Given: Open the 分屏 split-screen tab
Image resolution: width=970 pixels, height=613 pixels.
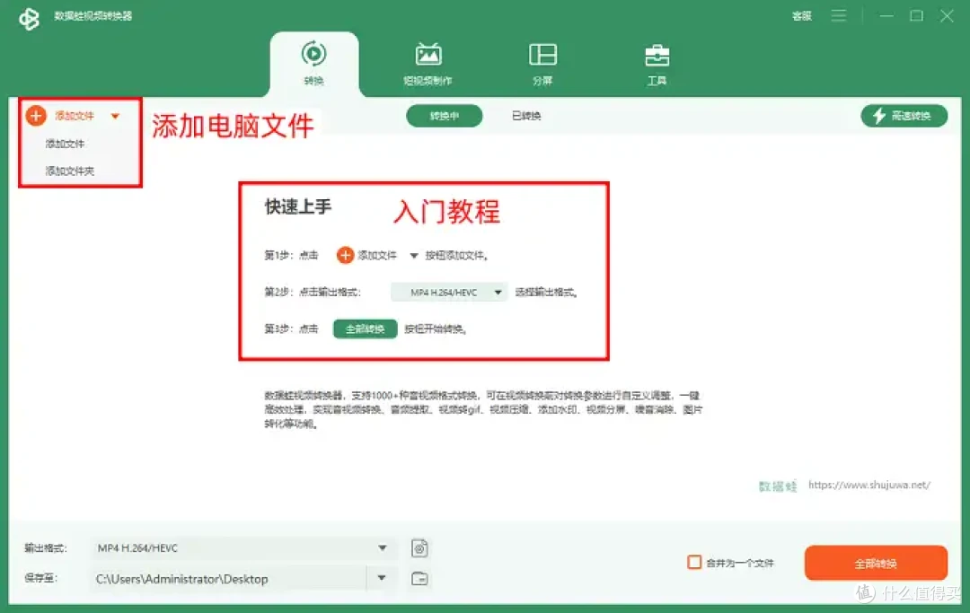Looking at the screenshot, I should pyautogui.click(x=542, y=64).
